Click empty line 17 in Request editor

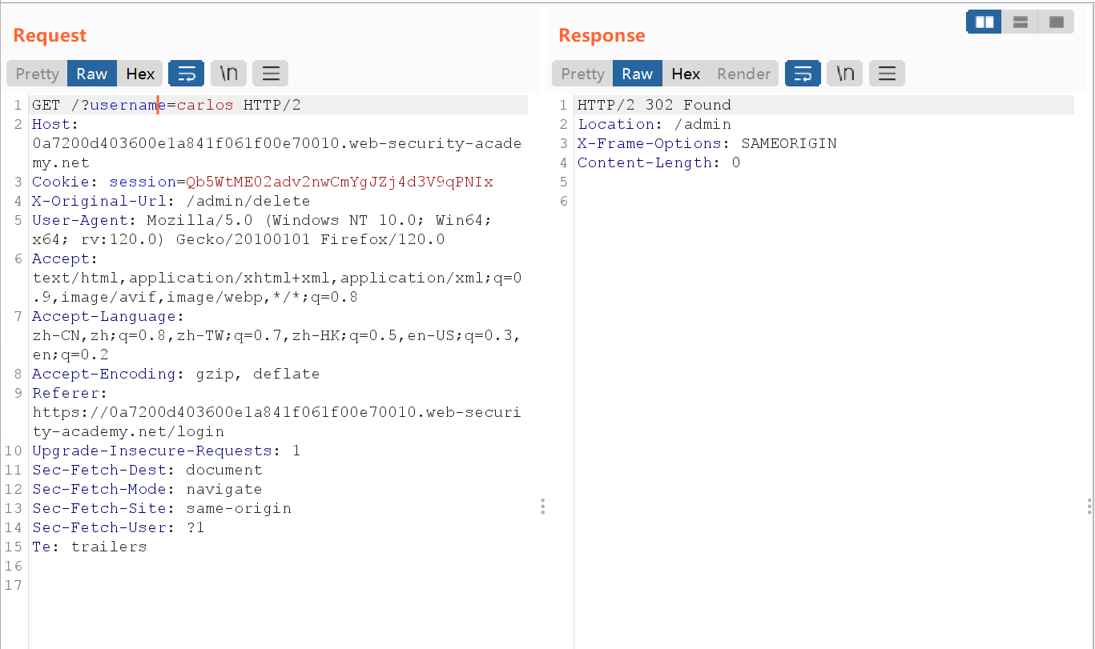(279, 585)
